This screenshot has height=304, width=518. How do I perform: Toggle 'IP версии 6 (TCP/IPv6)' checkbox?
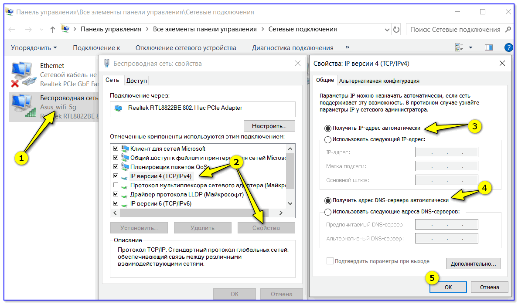coord(116,203)
